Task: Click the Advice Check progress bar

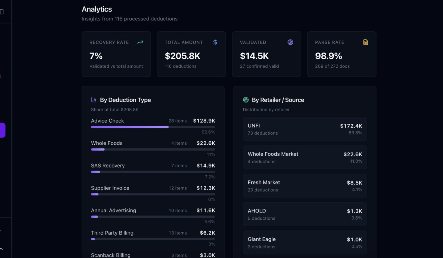Action: click(153, 127)
